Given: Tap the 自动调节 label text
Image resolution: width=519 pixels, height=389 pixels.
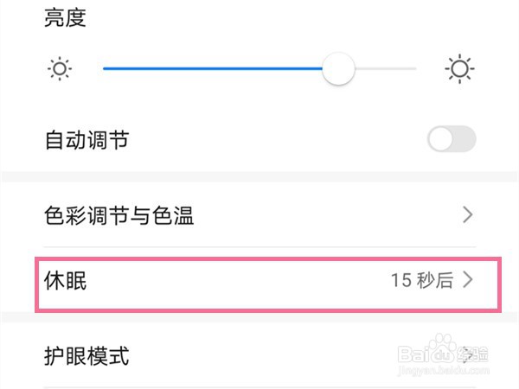Looking at the screenshot, I should coord(86,139).
